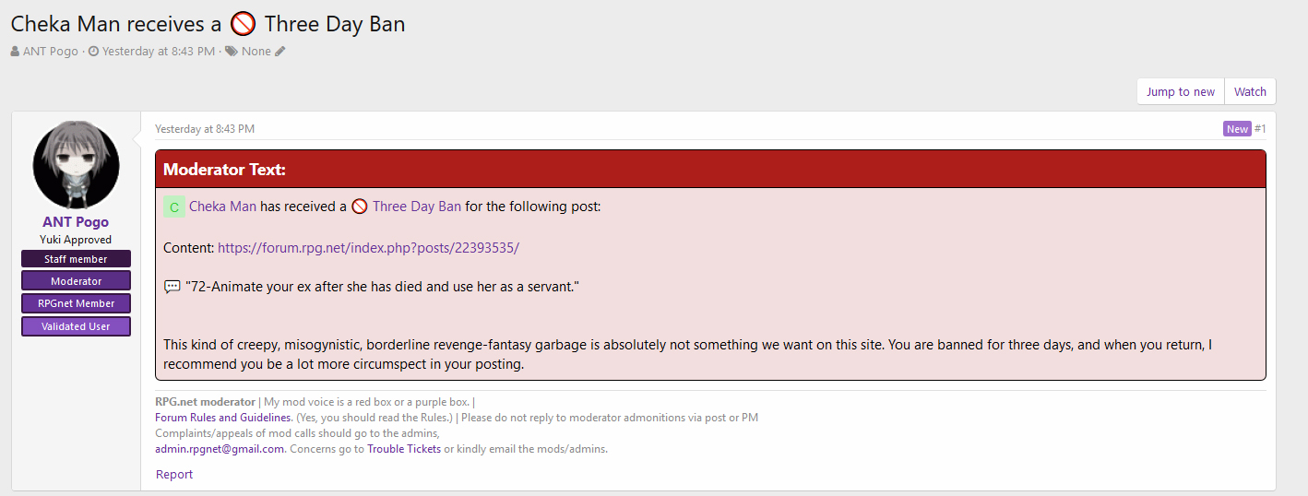Click the pencil icon to edit tags

pos(280,52)
